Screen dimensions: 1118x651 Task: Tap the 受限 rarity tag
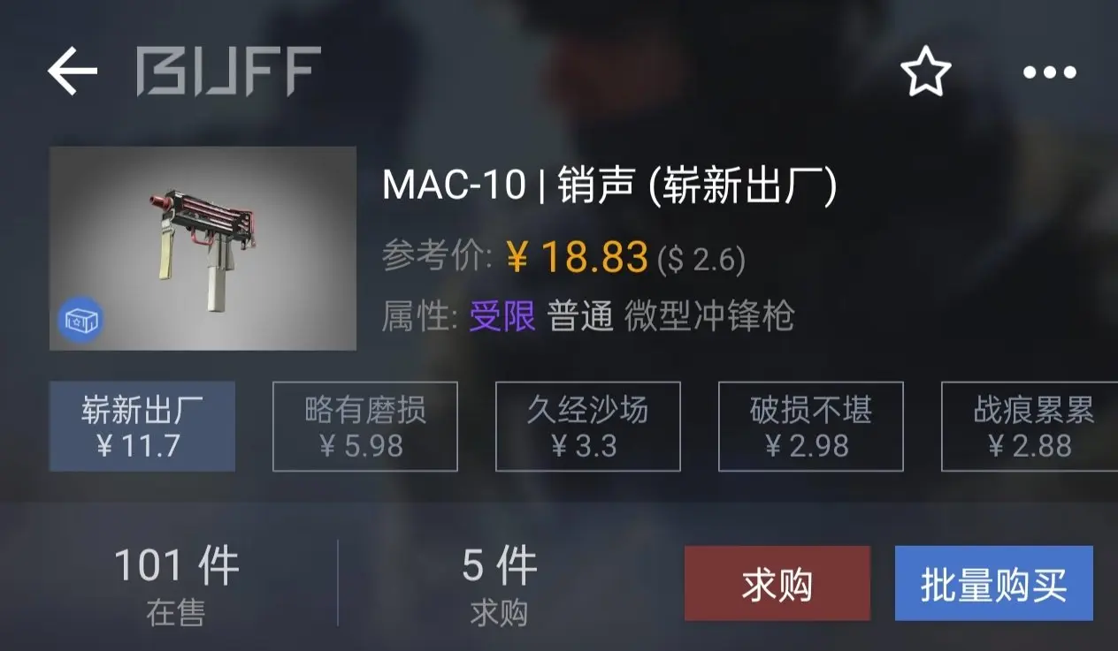point(502,315)
